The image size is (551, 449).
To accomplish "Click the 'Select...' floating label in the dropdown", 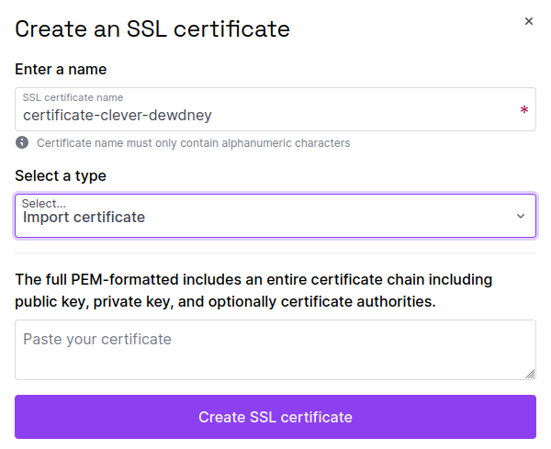I will click(x=44, y=203).
